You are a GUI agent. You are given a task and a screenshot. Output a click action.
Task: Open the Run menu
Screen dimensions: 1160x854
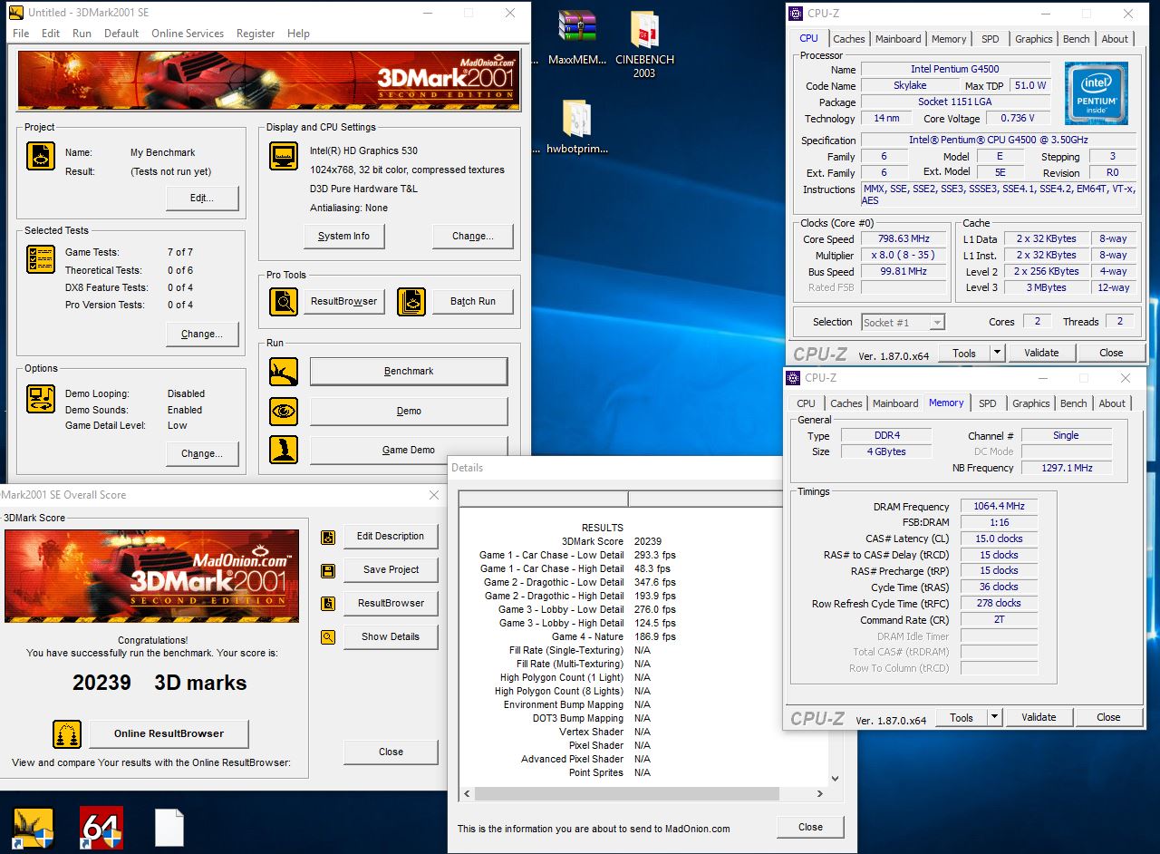point(82,34)
